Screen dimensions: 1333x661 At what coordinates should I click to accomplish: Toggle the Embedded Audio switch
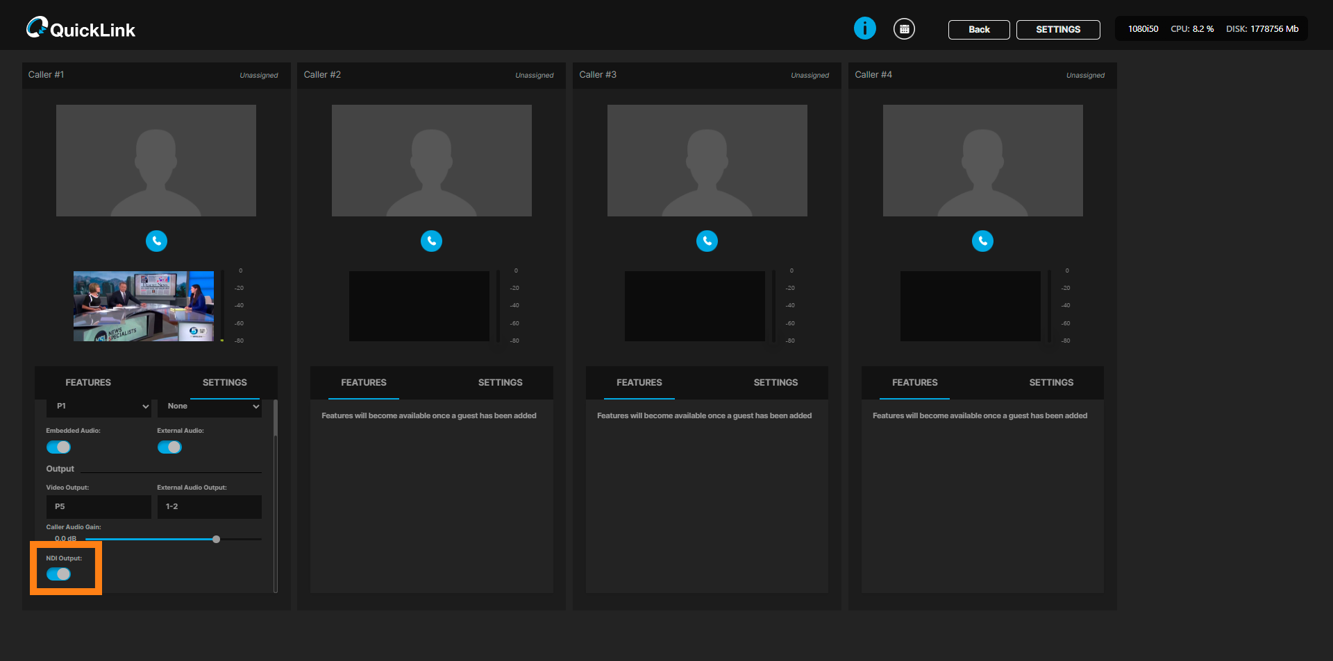(58, 447)
